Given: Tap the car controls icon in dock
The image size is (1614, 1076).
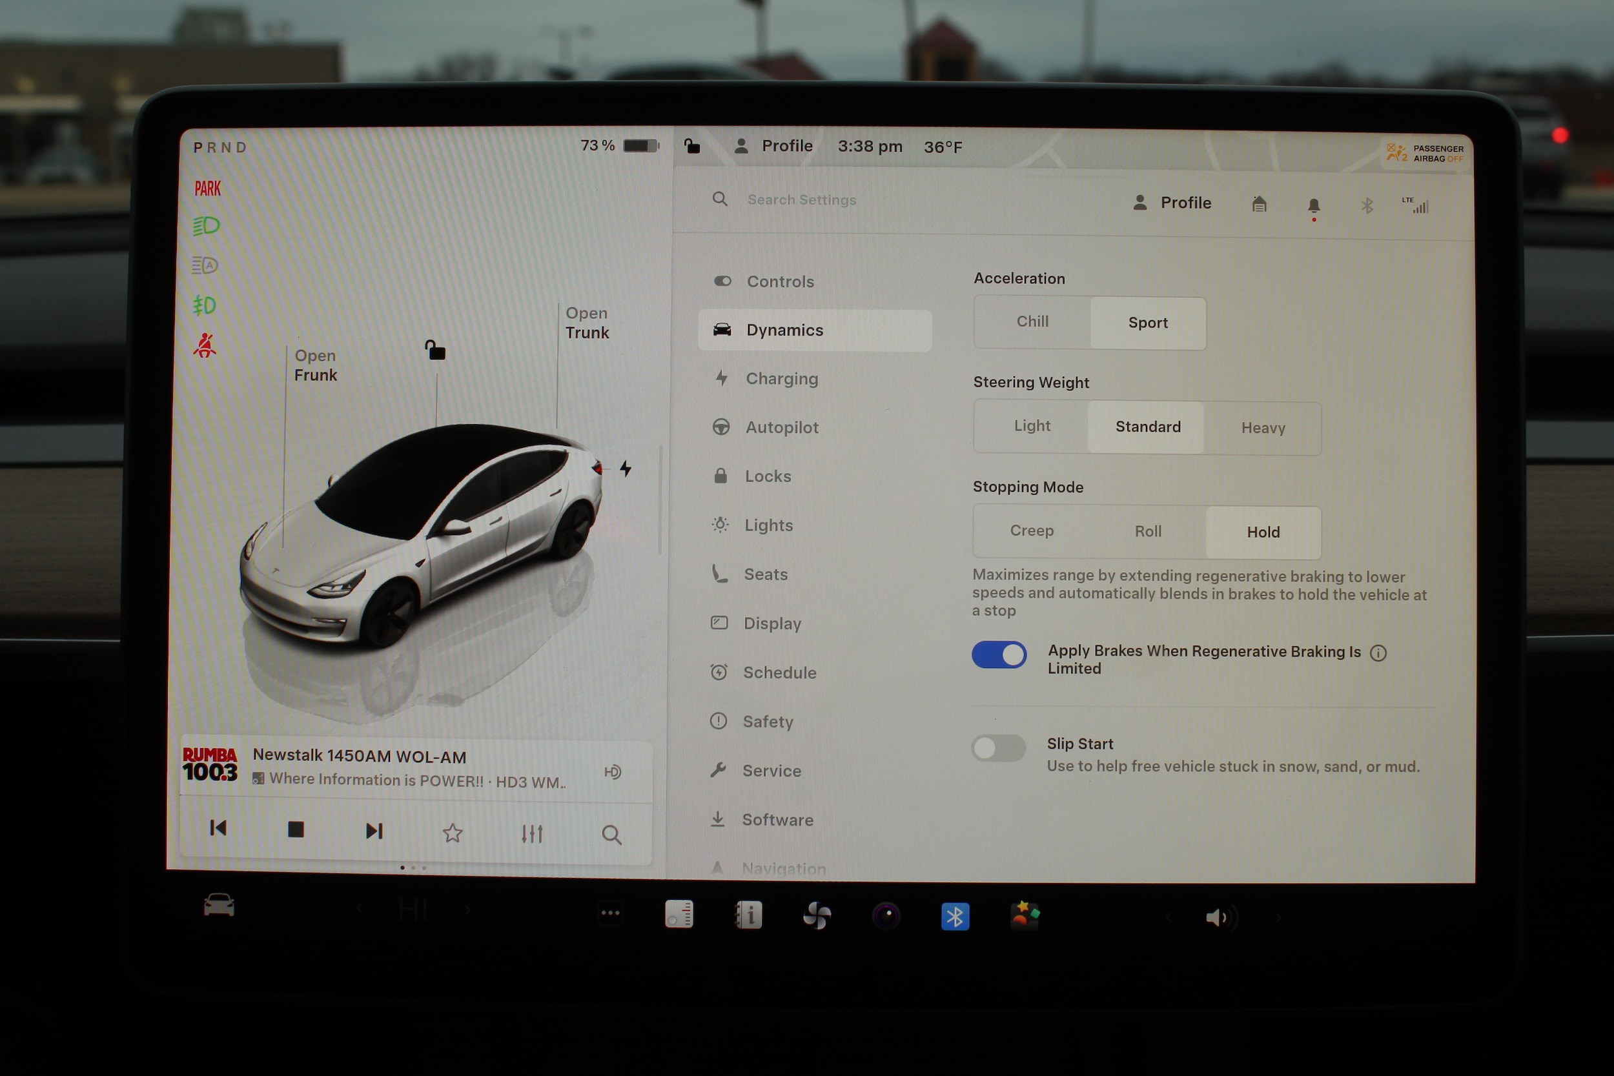Looking at the screenshot, I should [219, 906].
